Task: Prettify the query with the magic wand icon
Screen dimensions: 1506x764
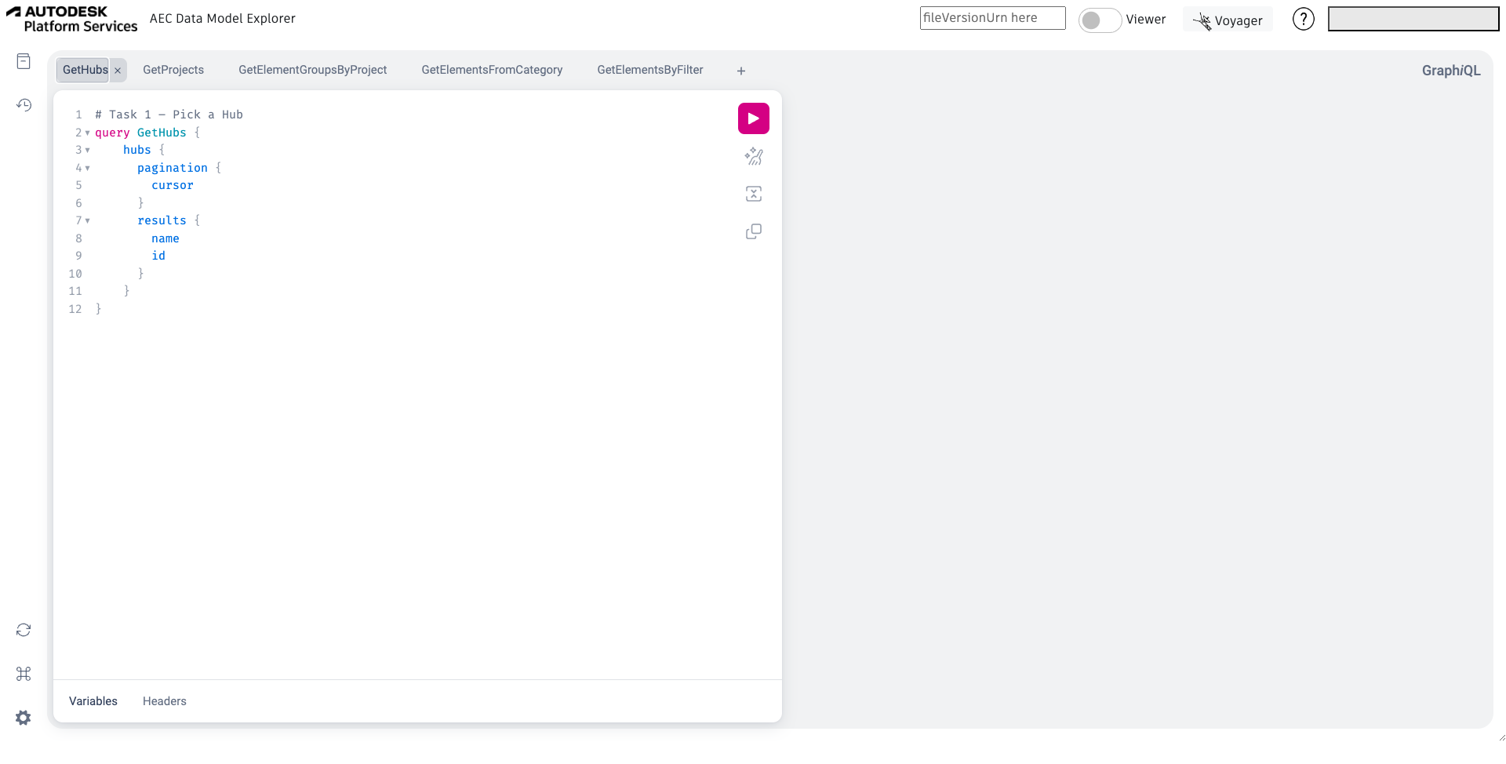Action: pyautogui.click(x=753, y=156)
